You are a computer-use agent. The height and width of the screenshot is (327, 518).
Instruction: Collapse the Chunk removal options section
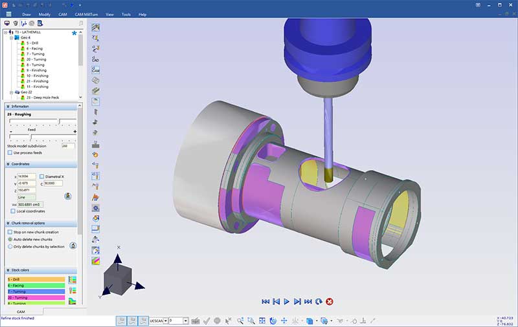tap(8, 223)
